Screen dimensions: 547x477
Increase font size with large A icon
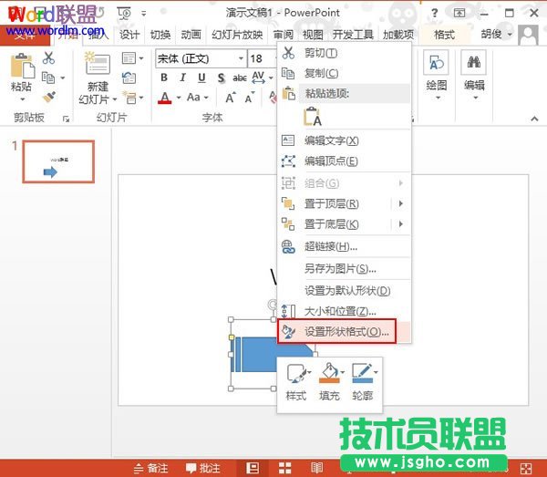coord(231,98)
